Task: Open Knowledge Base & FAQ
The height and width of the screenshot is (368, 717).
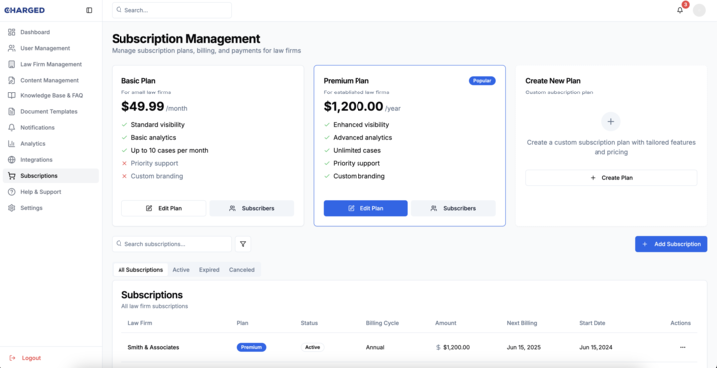Action: click(51, 95)
